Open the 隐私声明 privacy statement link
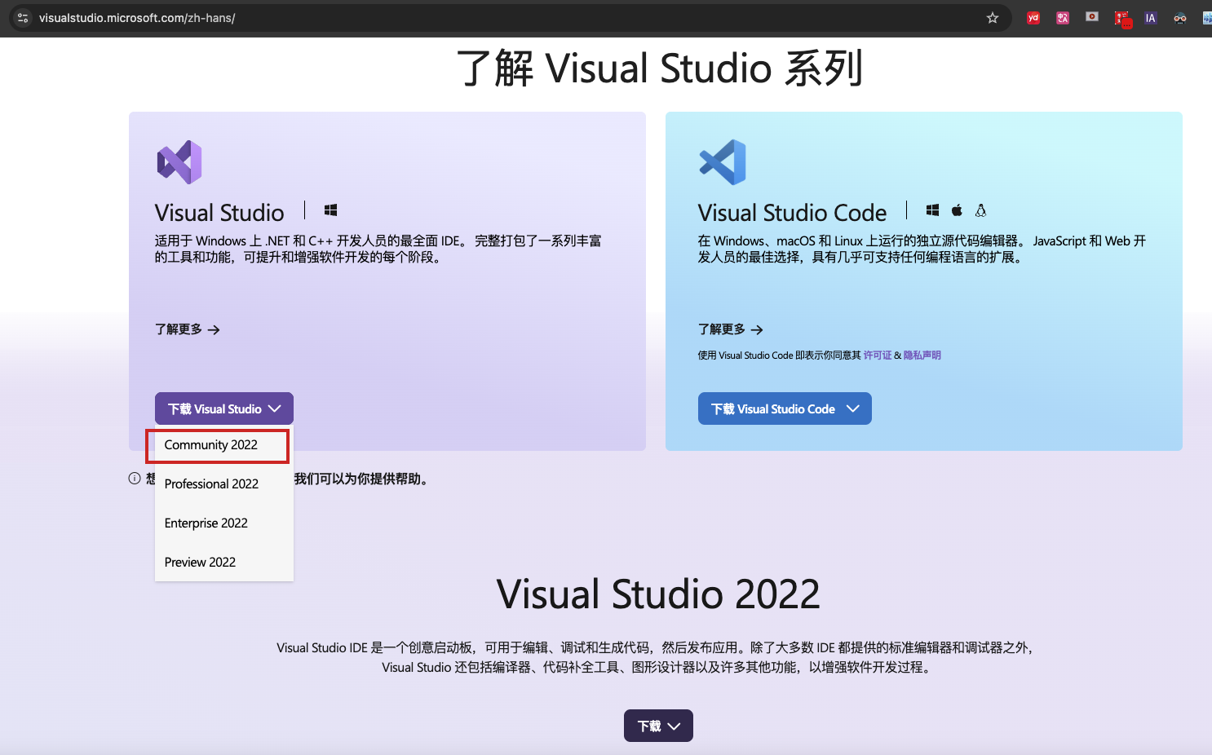Image resolution: width=1212 pixels, height=755 pixels. (x=922, y=355)
